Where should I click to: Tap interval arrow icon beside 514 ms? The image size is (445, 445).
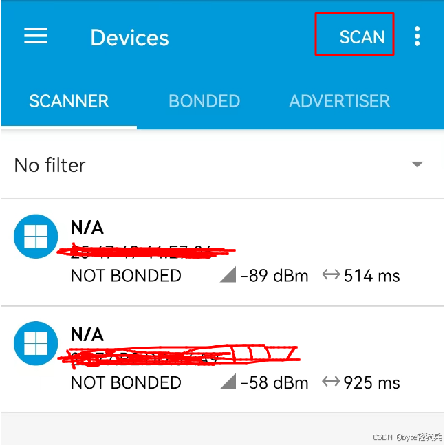click(x=331, y=274)
